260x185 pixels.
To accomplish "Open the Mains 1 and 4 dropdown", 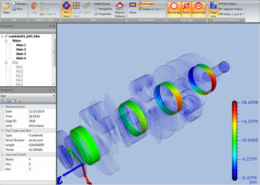I will click(x=232, y=14).
